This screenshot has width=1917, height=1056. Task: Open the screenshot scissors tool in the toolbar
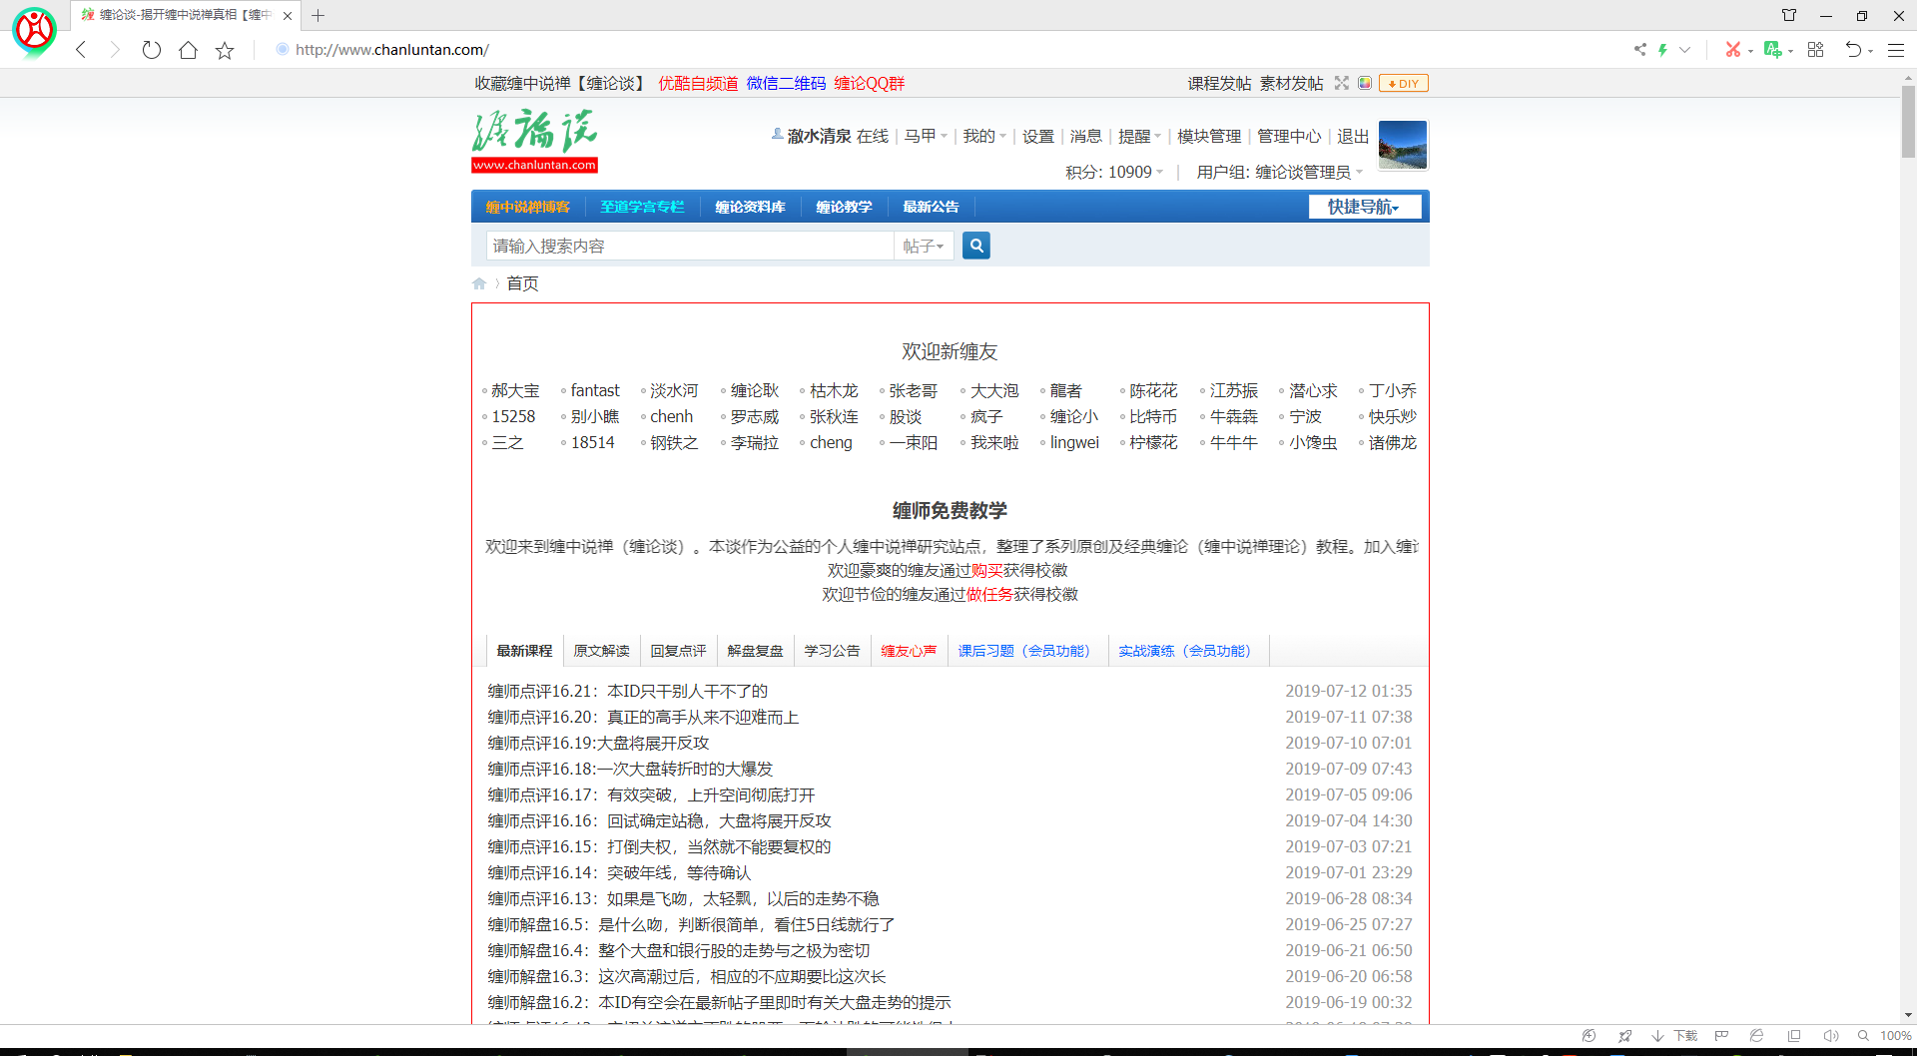[1735, 49]
